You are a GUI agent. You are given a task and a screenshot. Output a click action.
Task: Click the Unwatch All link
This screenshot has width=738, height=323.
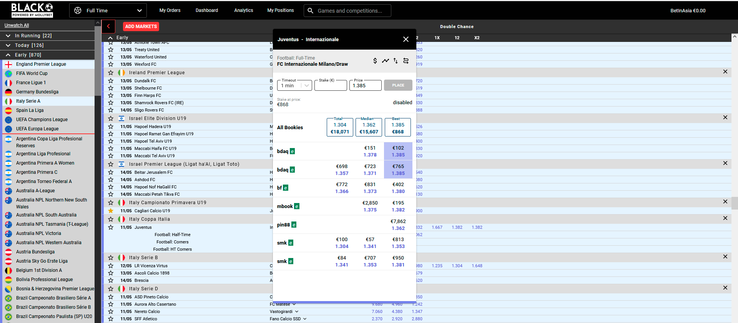pyautogui.click(x=17, y=25)
